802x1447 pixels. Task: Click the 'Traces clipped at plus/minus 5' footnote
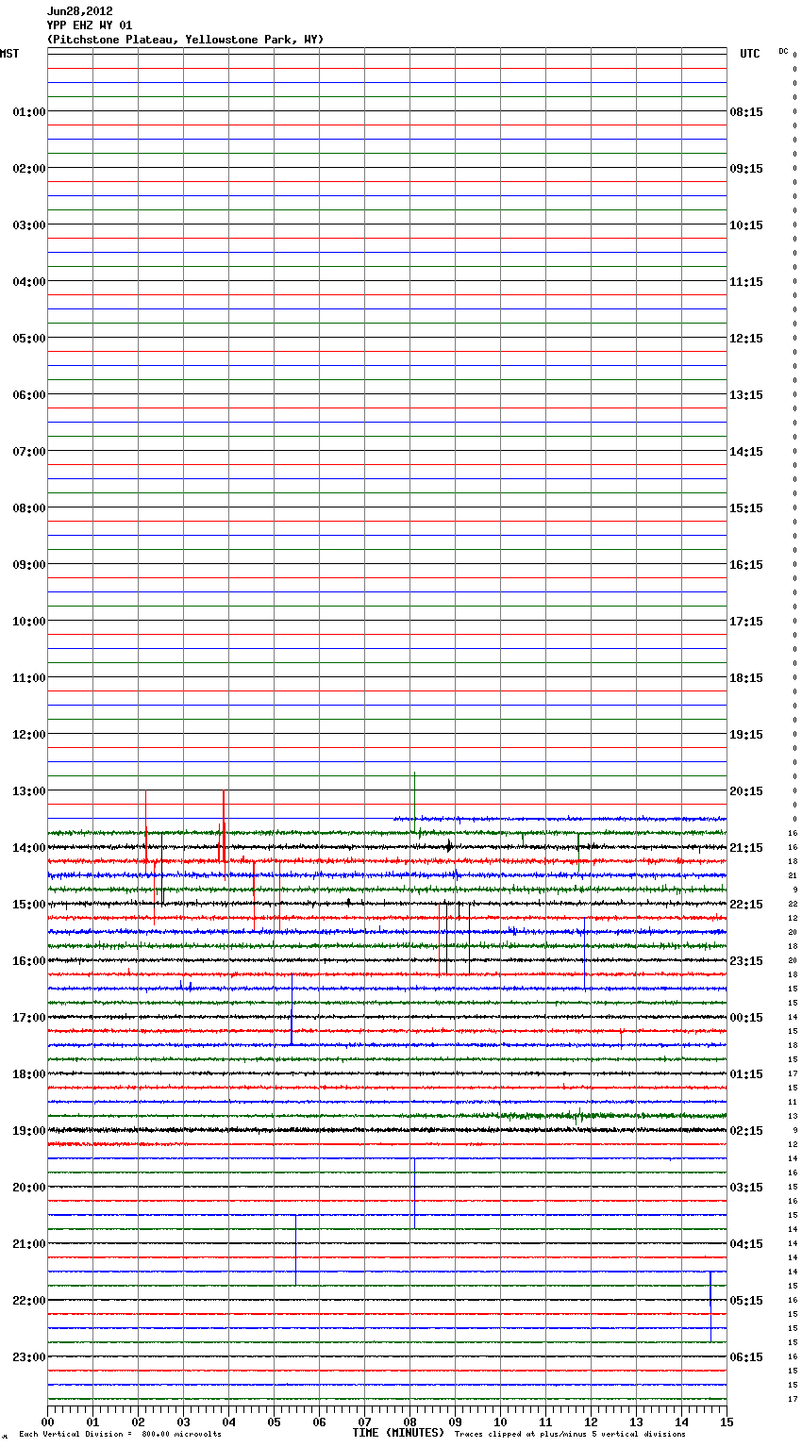coord(570,1435)
